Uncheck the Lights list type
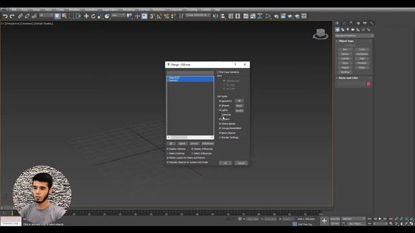The image size is (415, 233). 220,110
